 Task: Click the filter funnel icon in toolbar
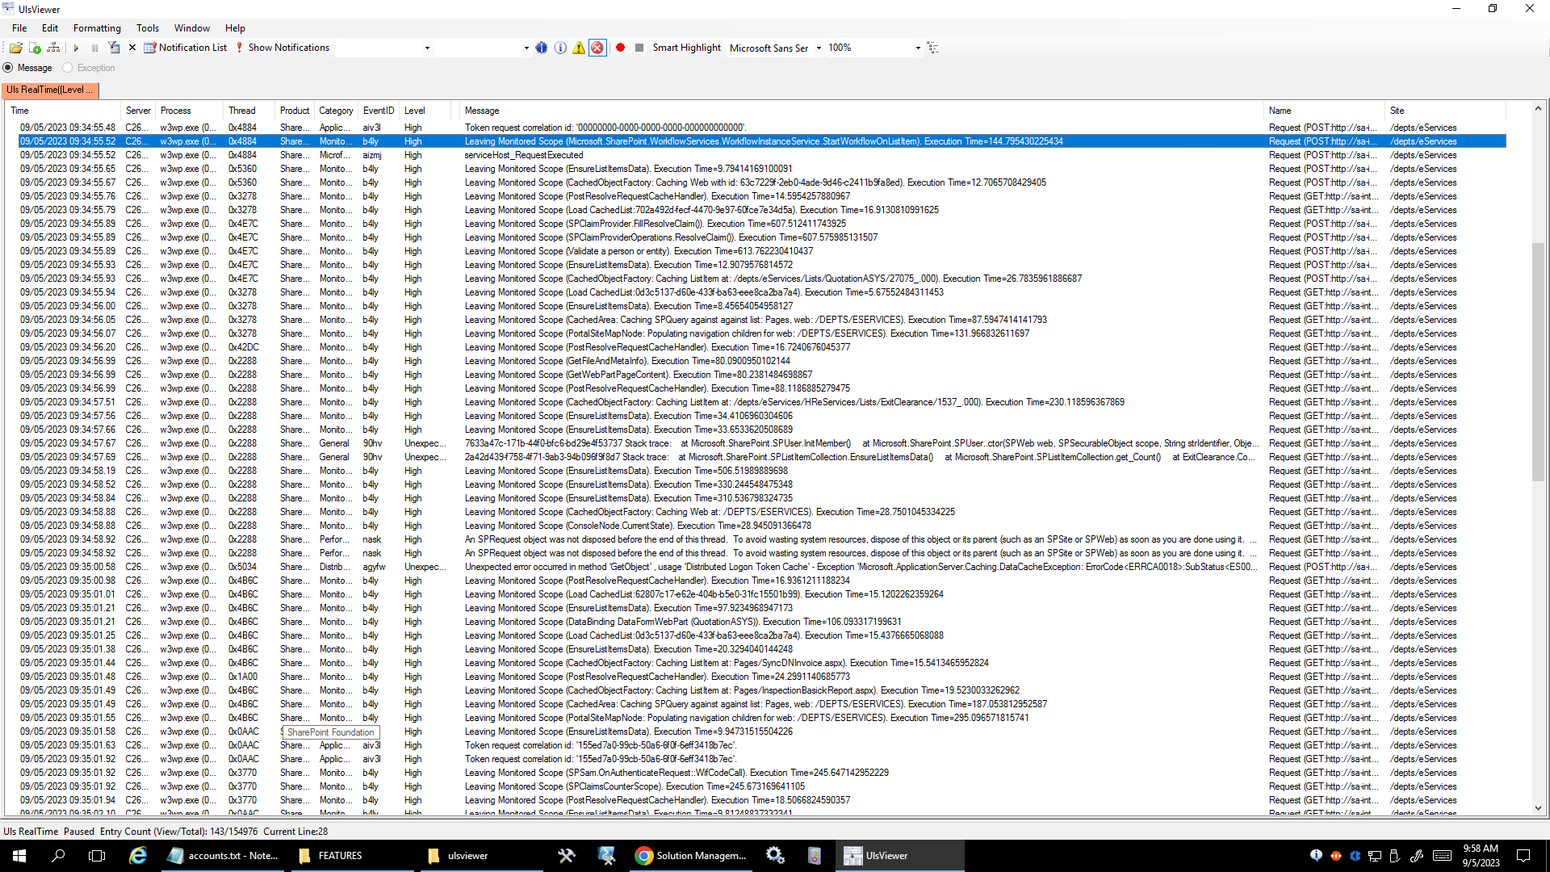114,48
